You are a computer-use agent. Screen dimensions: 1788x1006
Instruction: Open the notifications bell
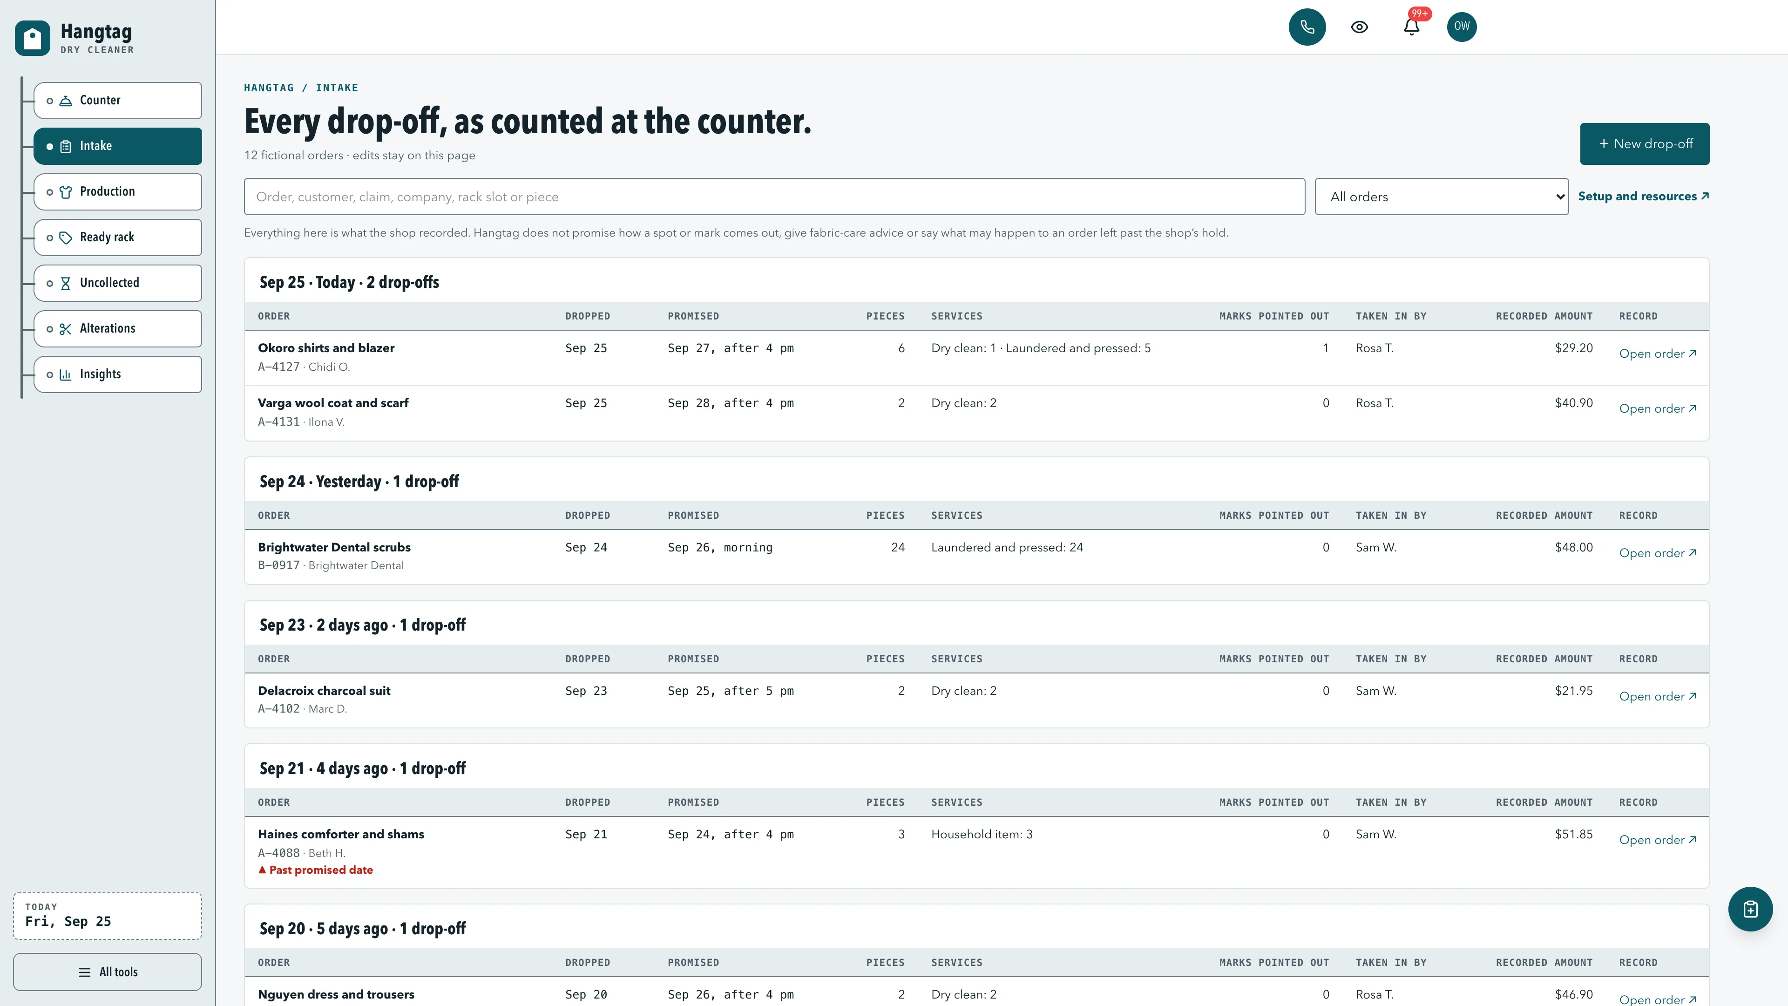coord(1411,27)
